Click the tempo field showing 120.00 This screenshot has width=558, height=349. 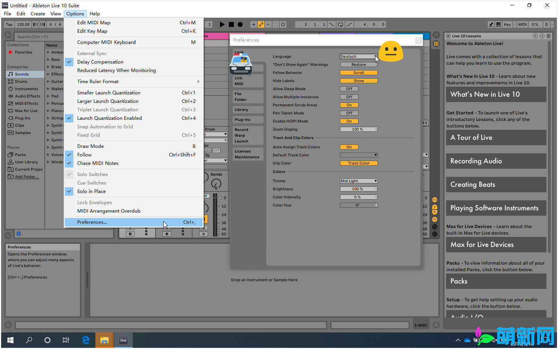pos(23,24)
